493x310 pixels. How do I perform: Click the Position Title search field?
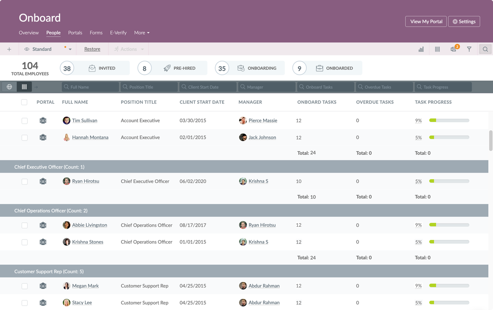149,87
